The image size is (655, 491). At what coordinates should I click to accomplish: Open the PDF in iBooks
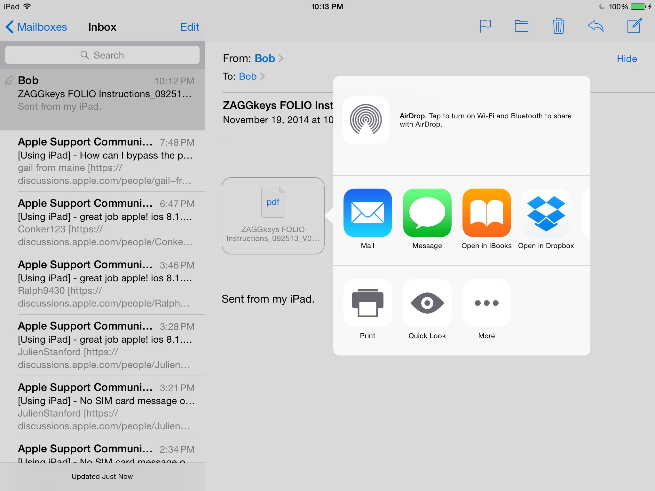click(486, 213)
